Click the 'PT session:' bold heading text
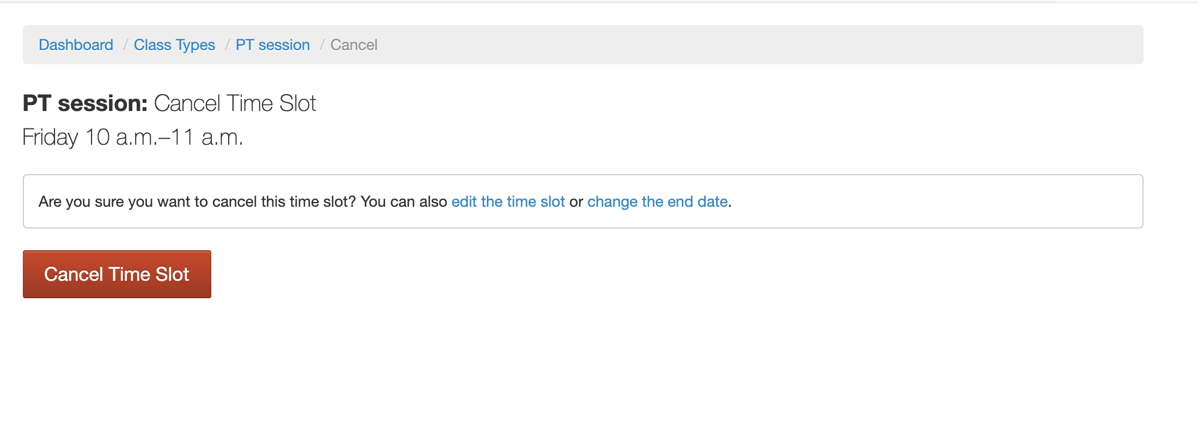1198x432 pixels. 85,103
